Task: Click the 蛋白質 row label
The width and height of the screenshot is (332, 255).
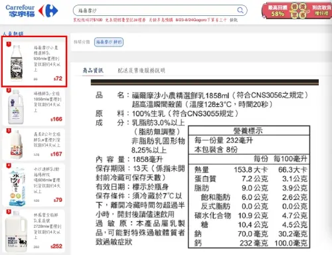Action: (x=205, y=179)
